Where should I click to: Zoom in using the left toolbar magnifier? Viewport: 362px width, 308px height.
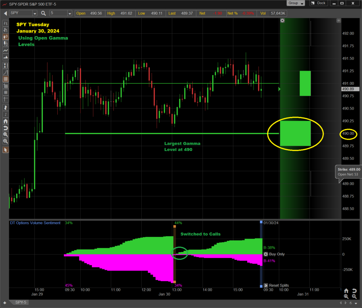[6, 134]
